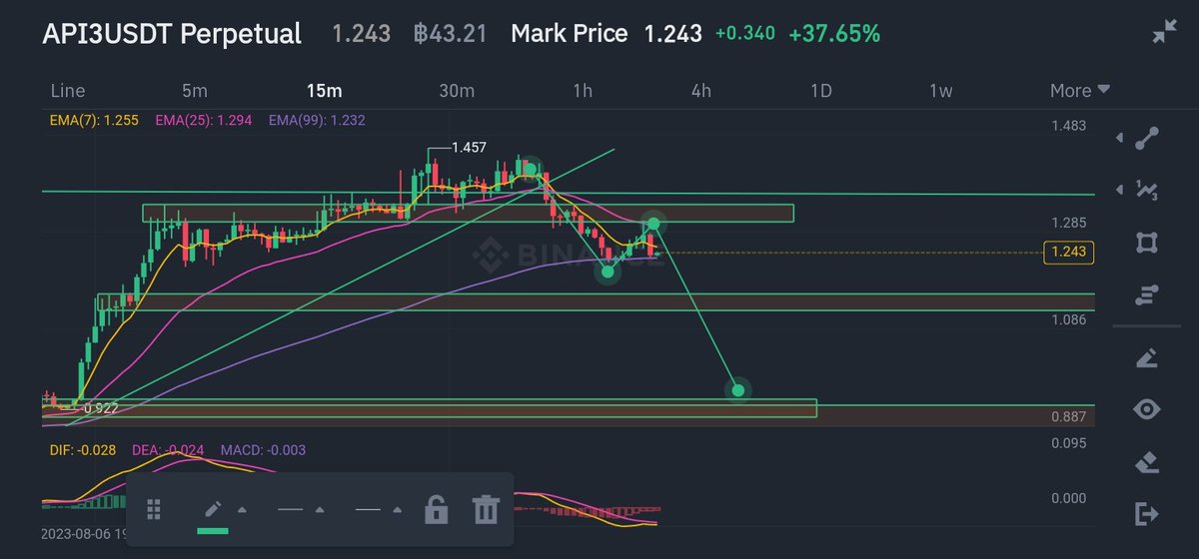Click the 0.000 MACD axis label
This screenshot has width=1199, height=559.
[x=1068, y=498]
